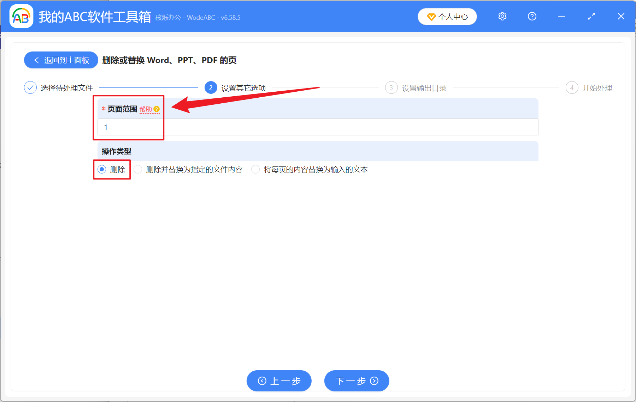Viewport: 636px width, 402px height.
Task: Click the 页面范围 input field
Action: 247,127
